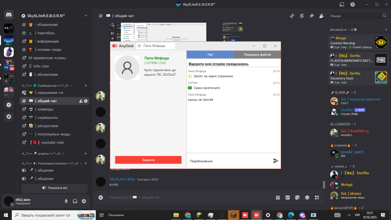
Task: Click the chat area vertical scrollbar
Action: [324, 184]
